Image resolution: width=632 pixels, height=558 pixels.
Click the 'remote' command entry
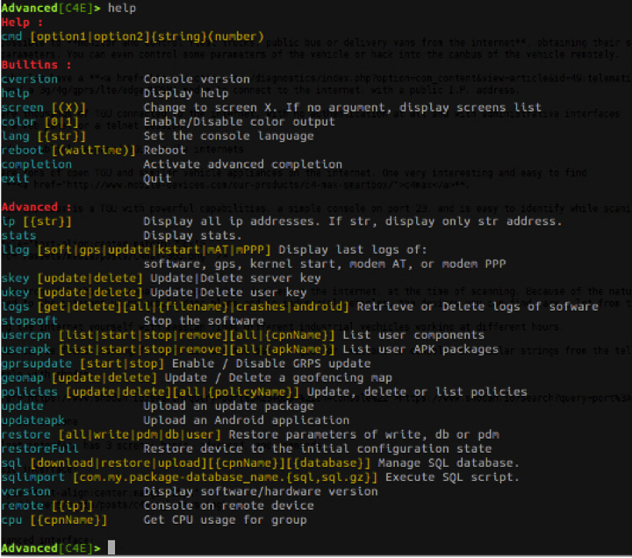point(22,505)
